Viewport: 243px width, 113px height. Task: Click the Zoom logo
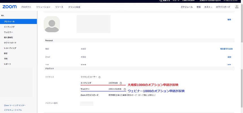tap(10, 6)
